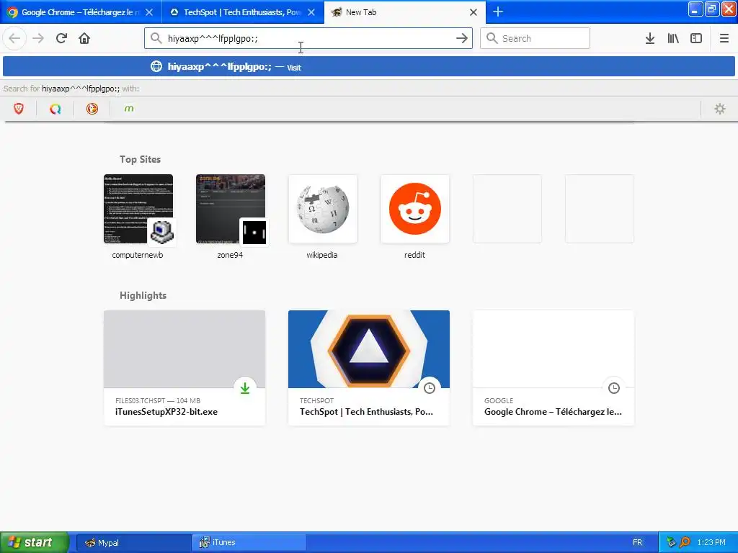The width and height of the screenshot is (738, 553).
Task: Open the library icon
Action: coord(673,38)
